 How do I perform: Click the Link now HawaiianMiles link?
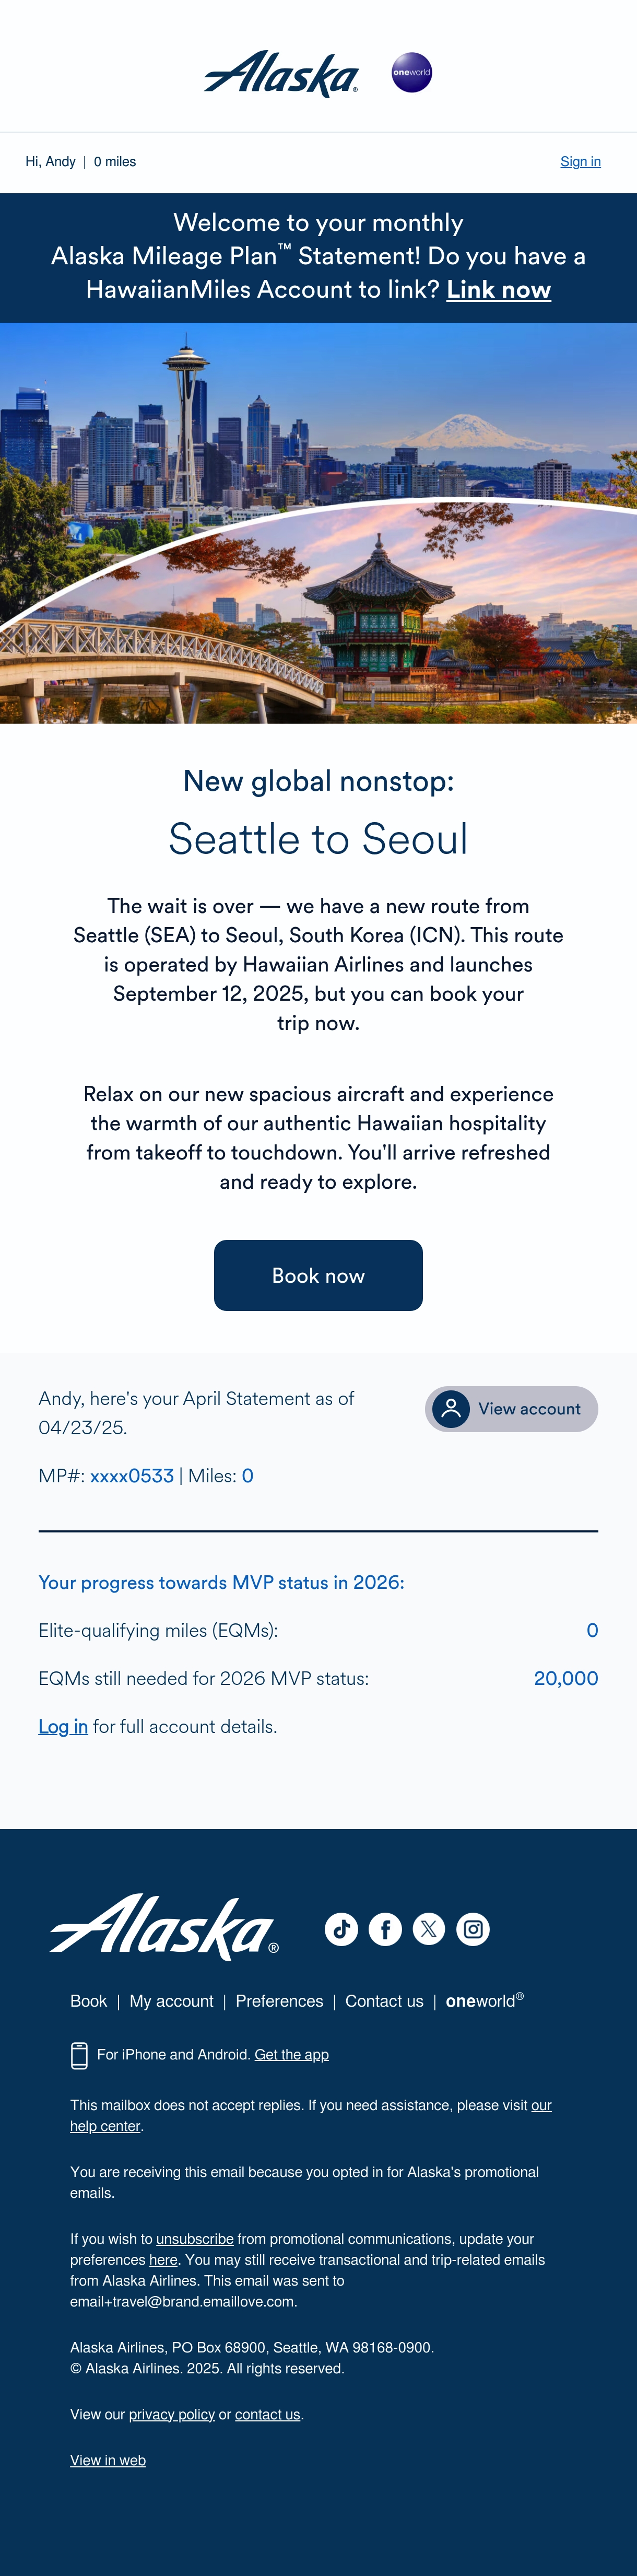tap(498, 289)
